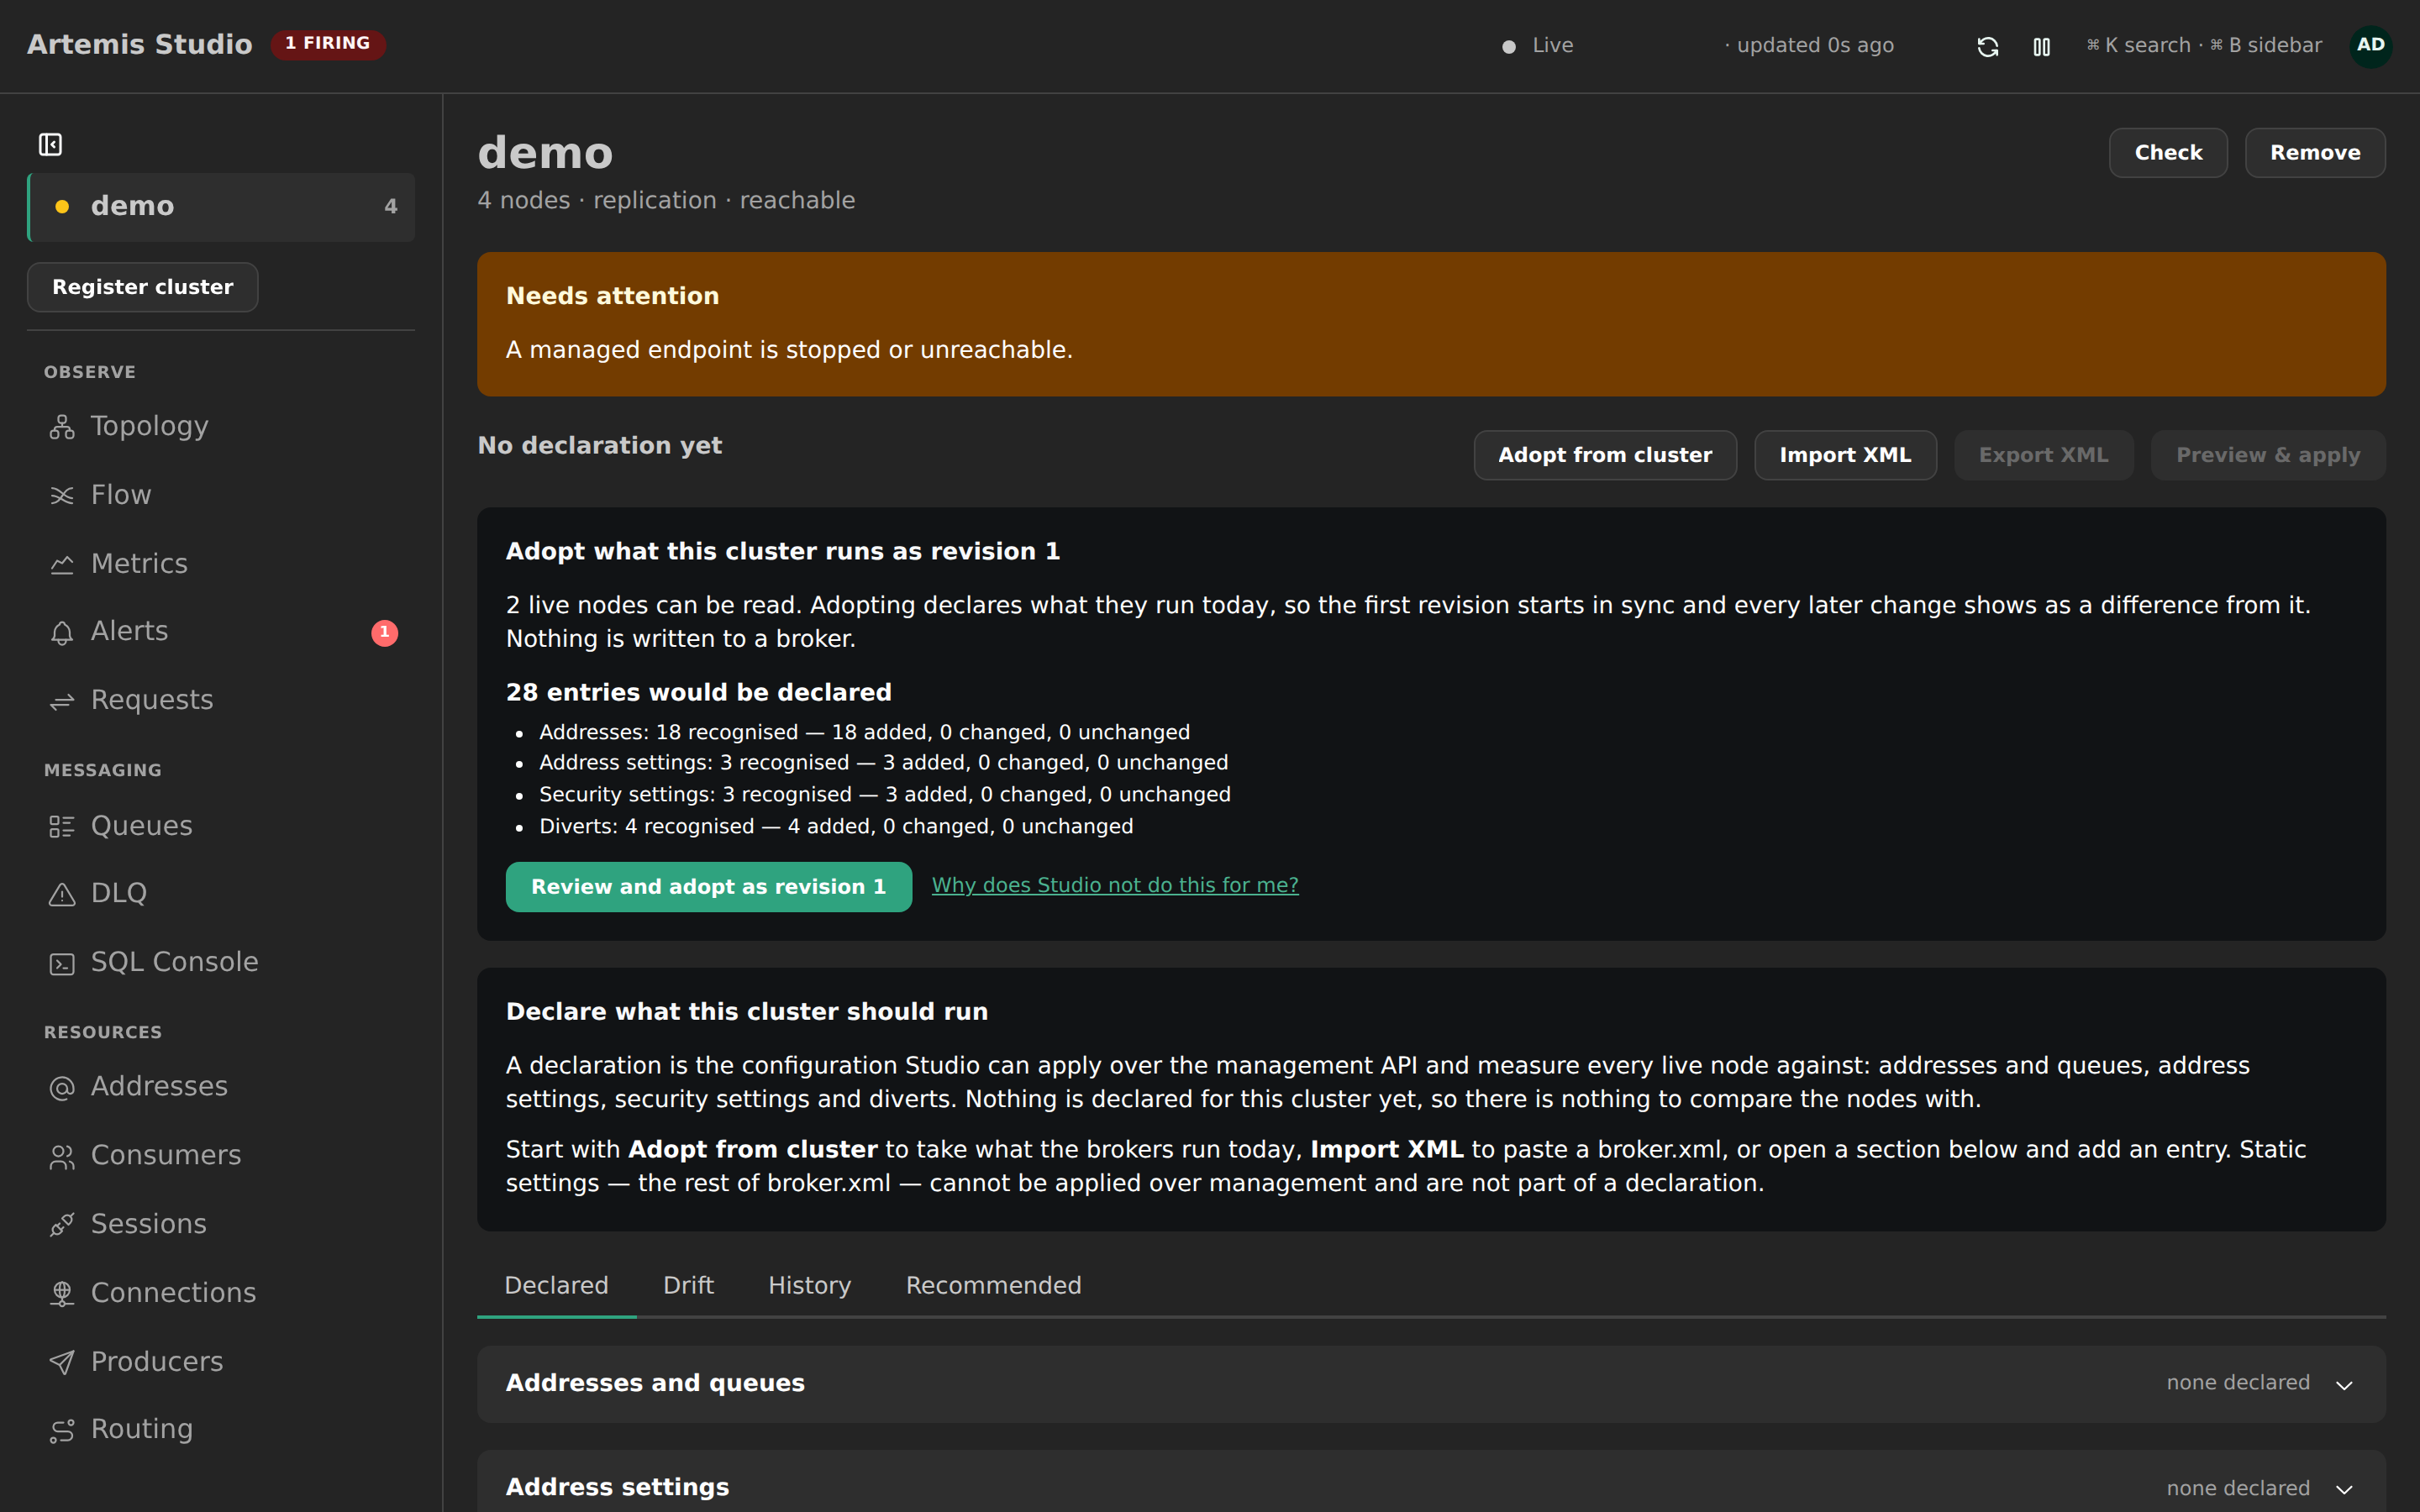Click the Connections globe icon
This screenshot has height=1512, width=2420.
[x=62, y=1294]
